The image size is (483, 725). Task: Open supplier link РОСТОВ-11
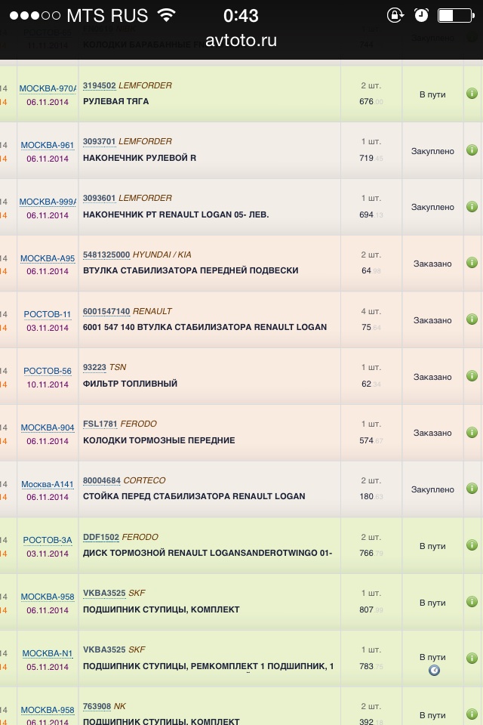(x=47, y=315)
